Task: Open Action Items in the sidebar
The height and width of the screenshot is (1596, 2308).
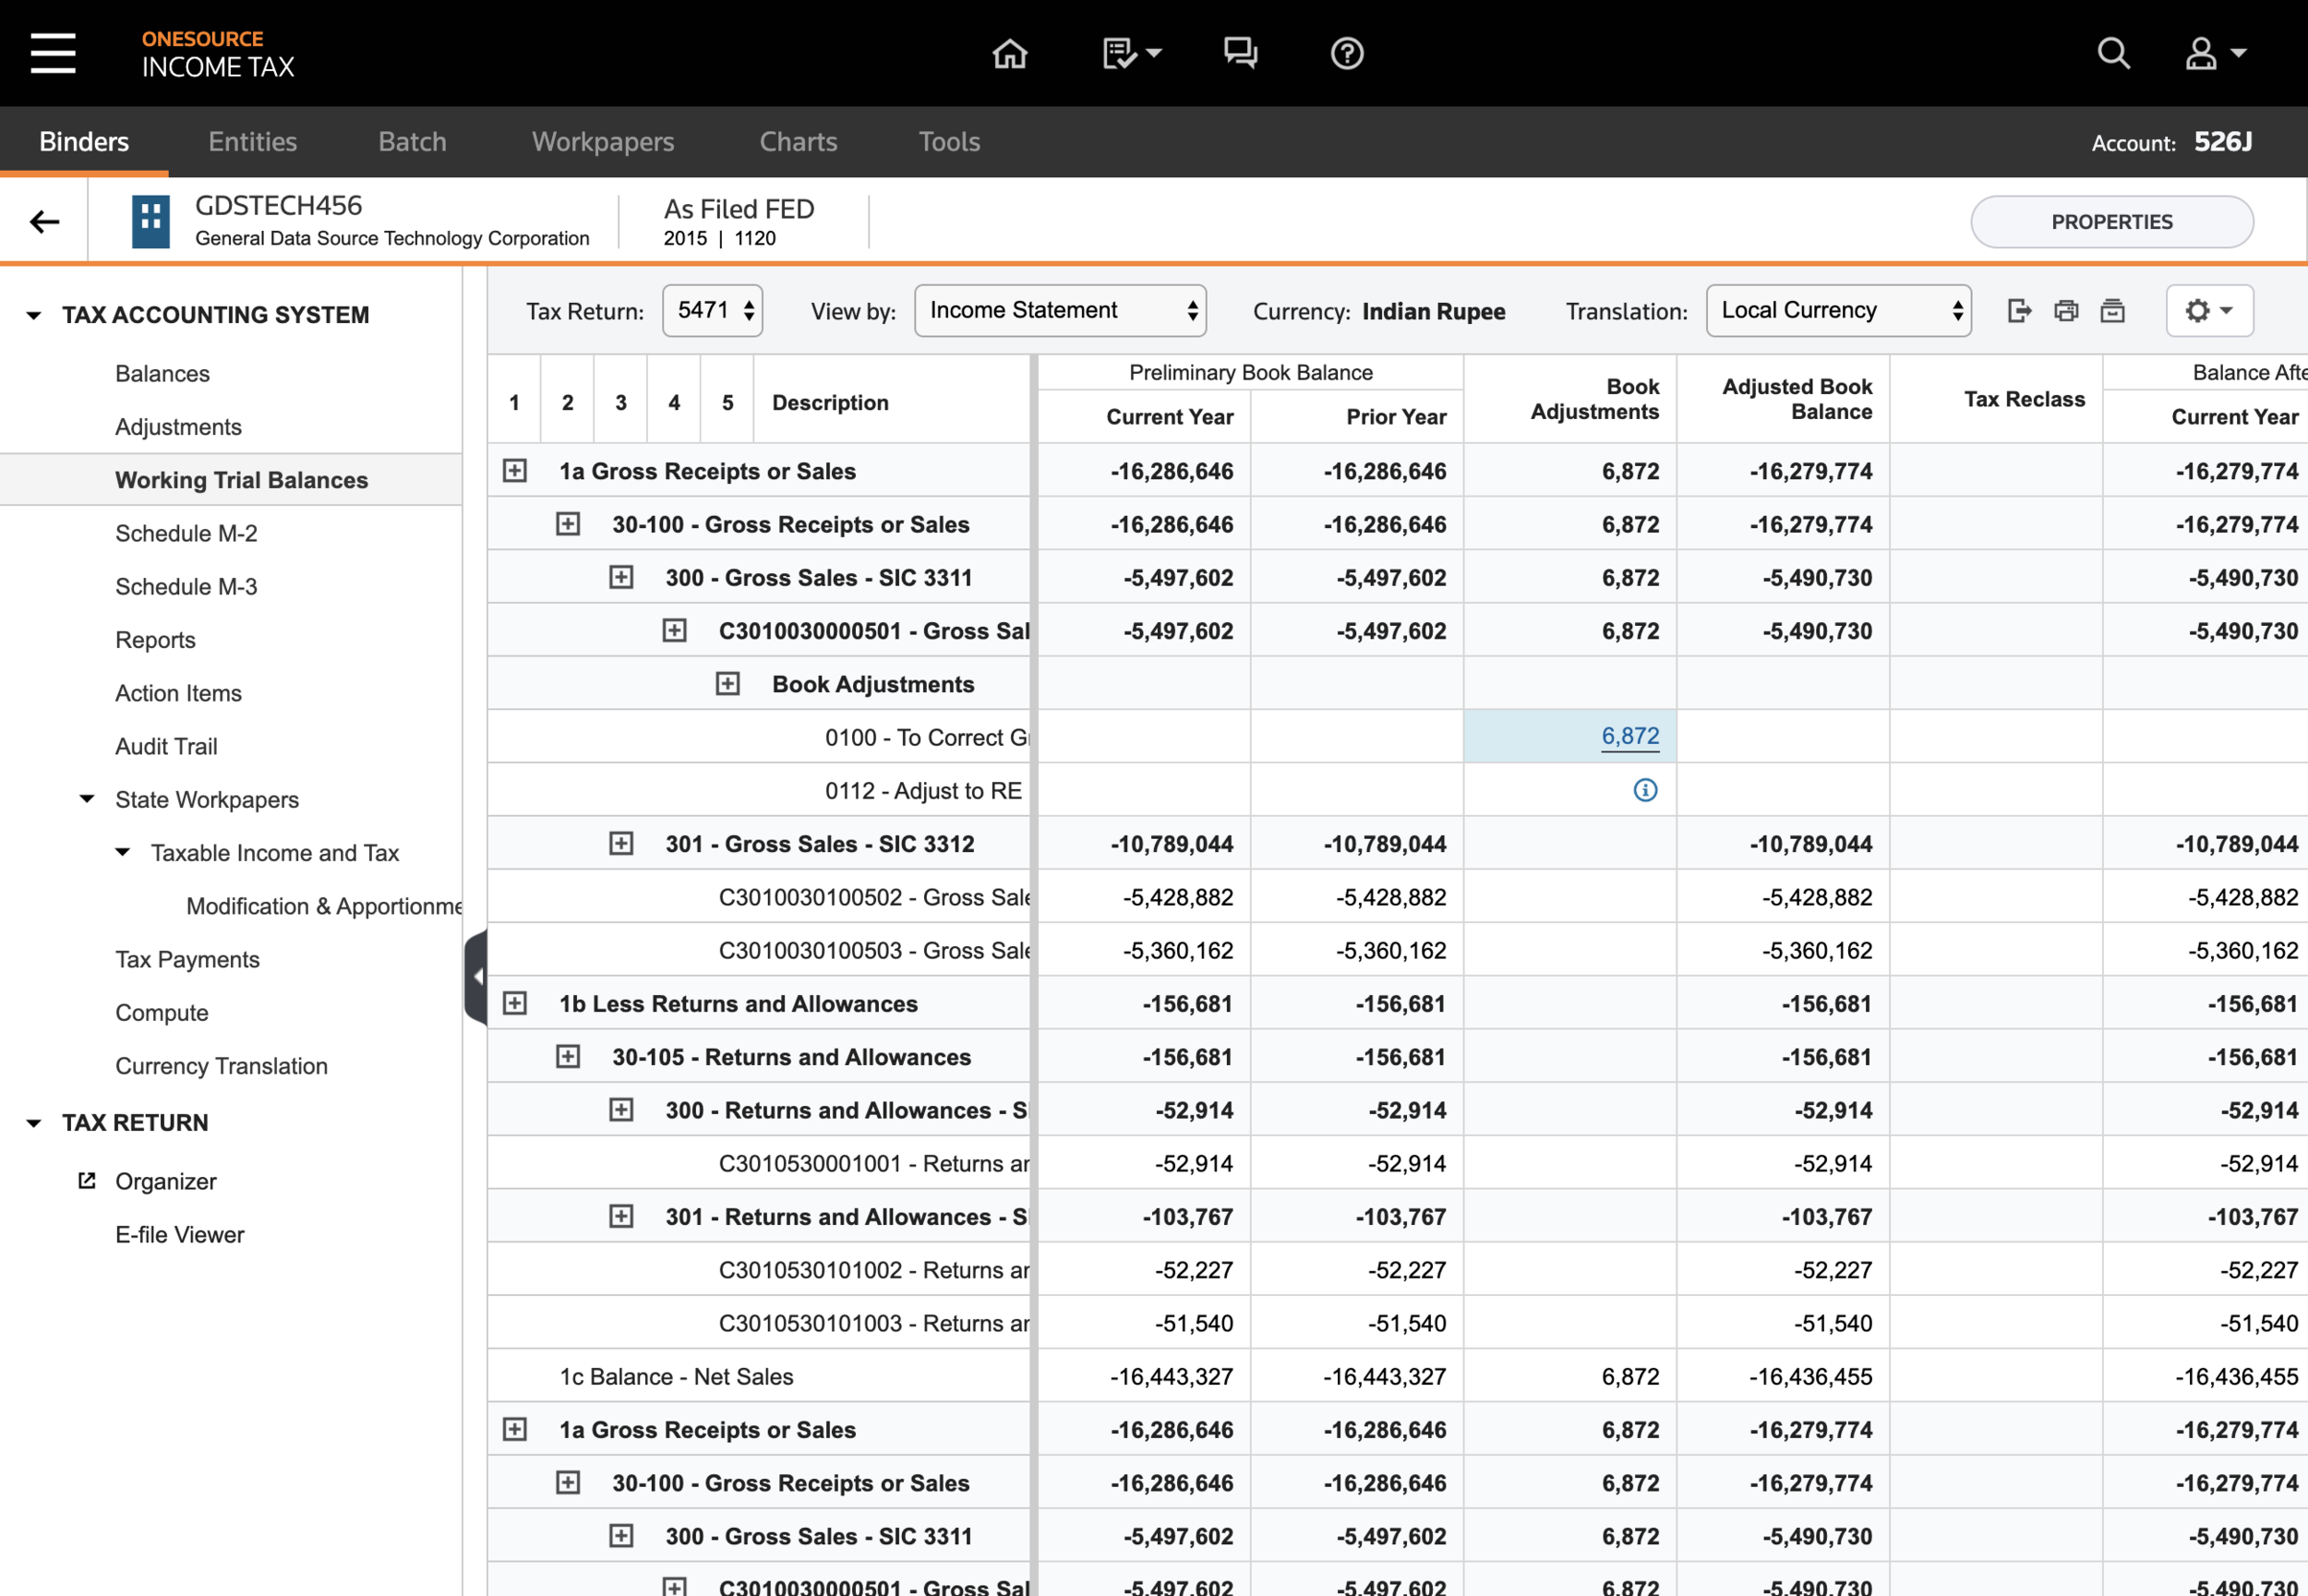Action: (178, 693)
